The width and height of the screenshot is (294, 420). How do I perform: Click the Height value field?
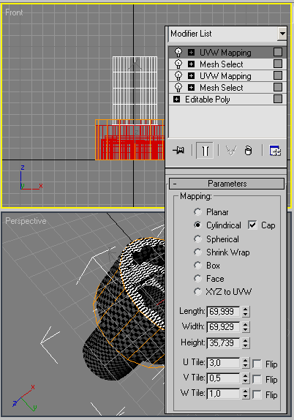click(x=223, y=343)
